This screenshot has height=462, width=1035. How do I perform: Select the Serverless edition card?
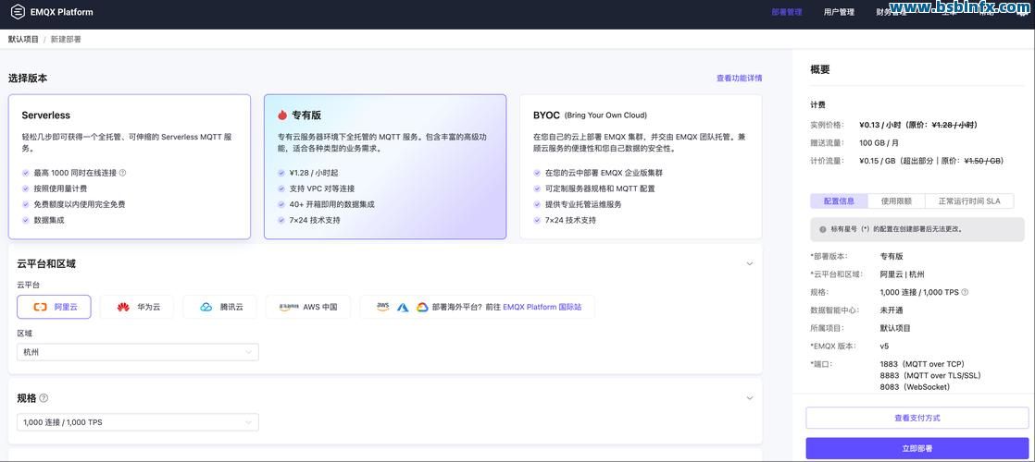tap(130, 166)
